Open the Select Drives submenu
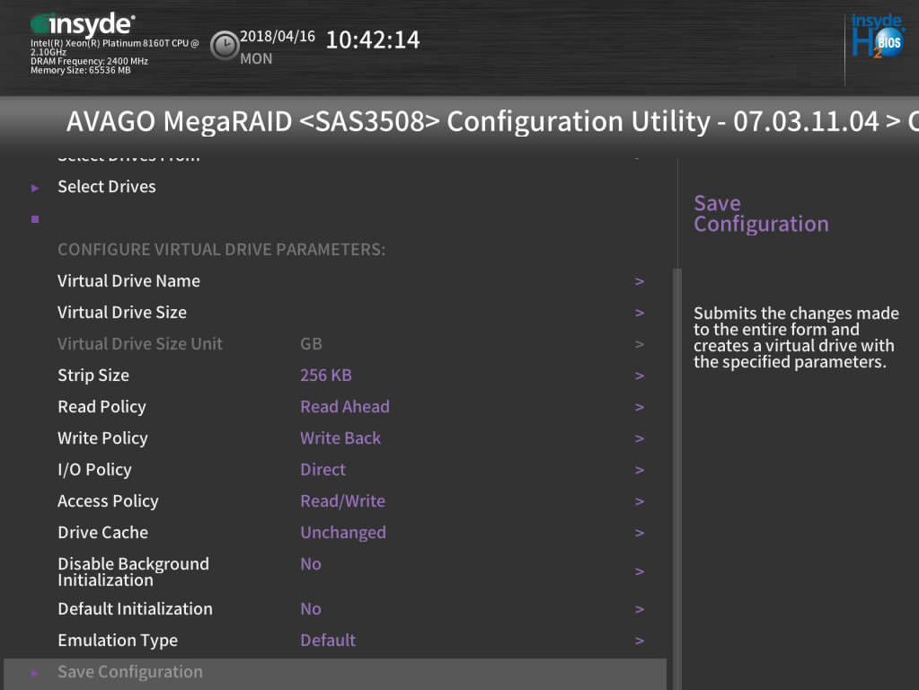Screen dimensions: 919x690 click(x=107, y=187)
